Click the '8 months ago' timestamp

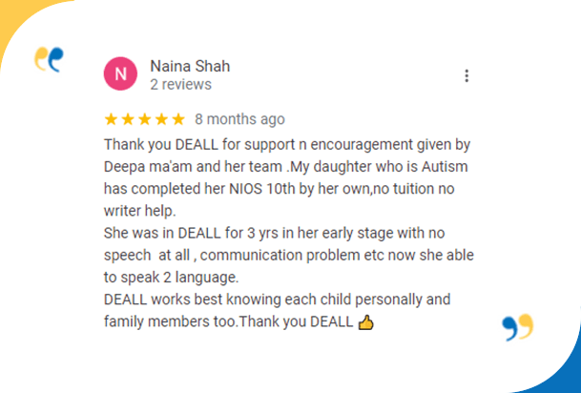[x=239, y=119]
